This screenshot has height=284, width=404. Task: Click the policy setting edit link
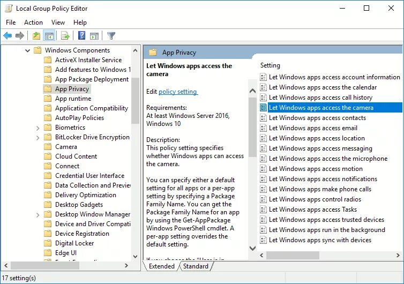(178, 92)
